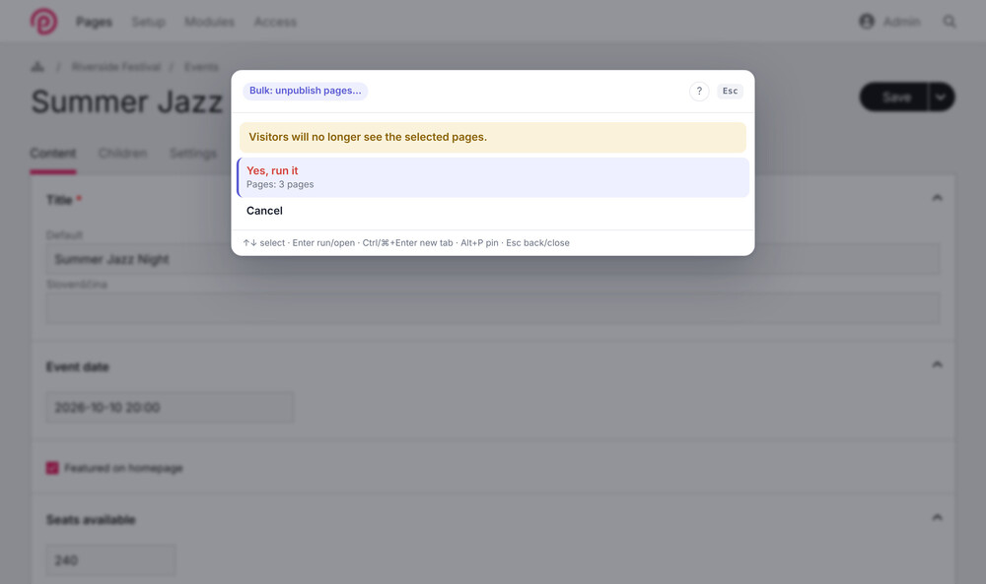Screen dimensions: 986x584
Task: Go to Riverside Festival breadcrumb
Action: pos(116,67)
